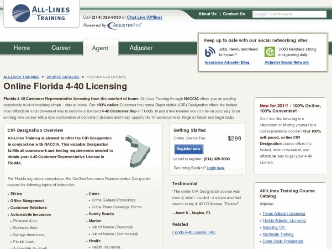Click the Automobile Insurance topic bullet
The height and width of the screenshot is (249, 332).
click(31, 215)
